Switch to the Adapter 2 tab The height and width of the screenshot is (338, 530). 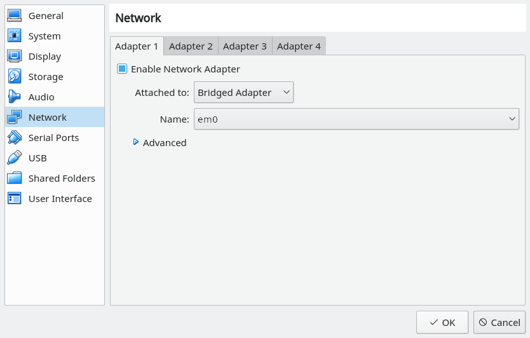point(191,46)
